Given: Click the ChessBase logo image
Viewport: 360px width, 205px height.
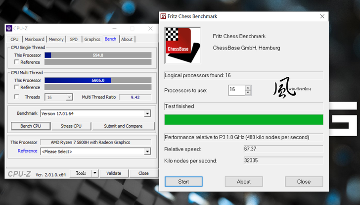Looking at the screenshot, I should [183, 45].
